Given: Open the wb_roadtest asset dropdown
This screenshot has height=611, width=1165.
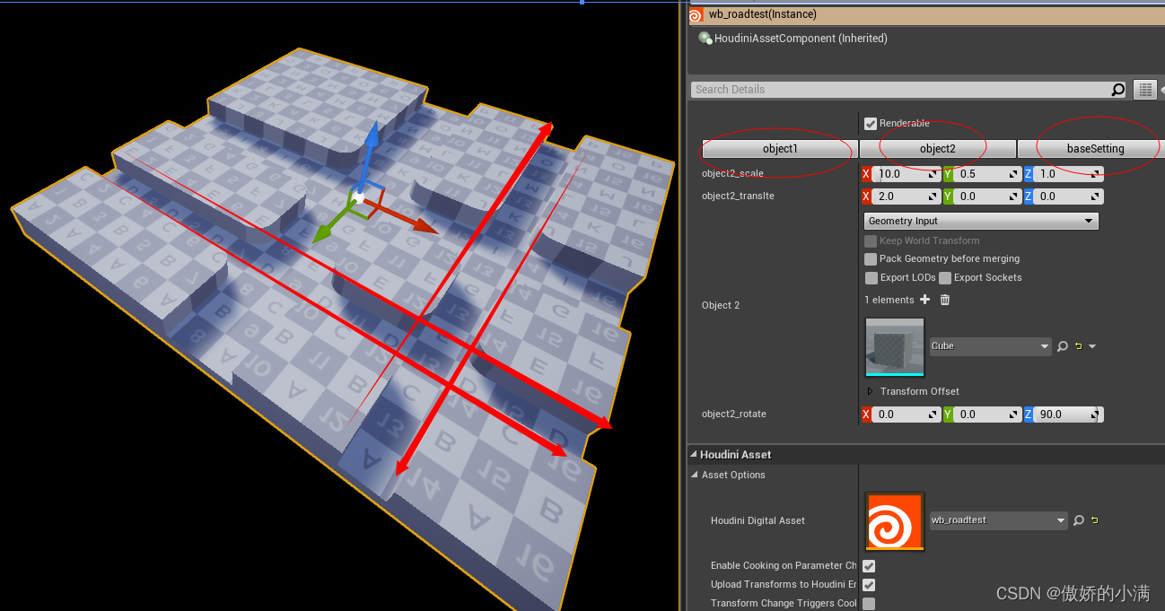Looking at the screenshot, I should (998, 519).
